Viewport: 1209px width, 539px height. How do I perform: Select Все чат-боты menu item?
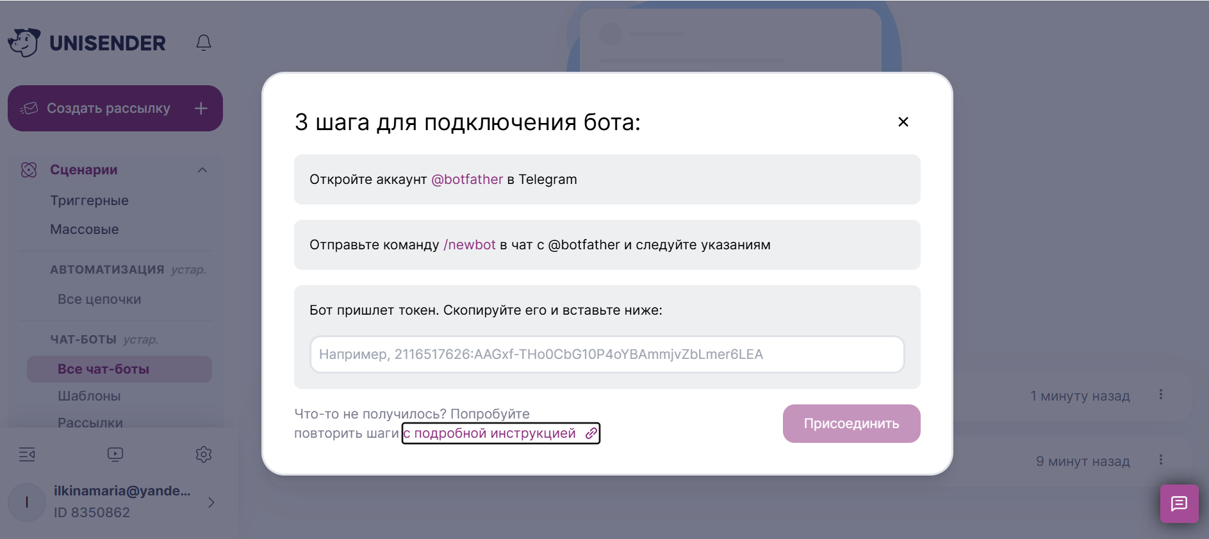119,369
